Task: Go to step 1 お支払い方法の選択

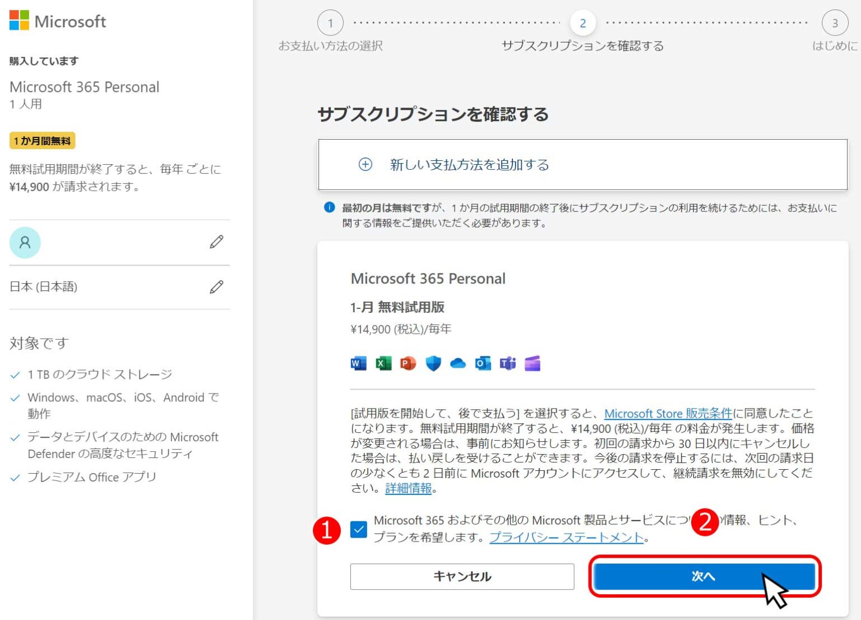Action: 330,23
